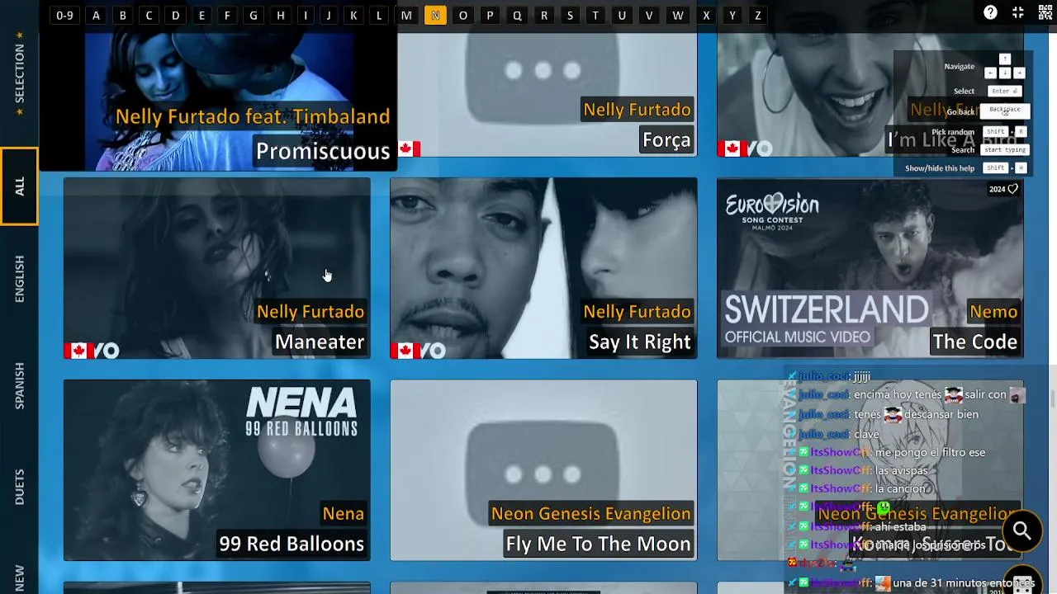Image resolution: width=1057 pixels, height=594 pixels.
Task: Choose letter G in alphabet bar
Action: pos(254,16)
